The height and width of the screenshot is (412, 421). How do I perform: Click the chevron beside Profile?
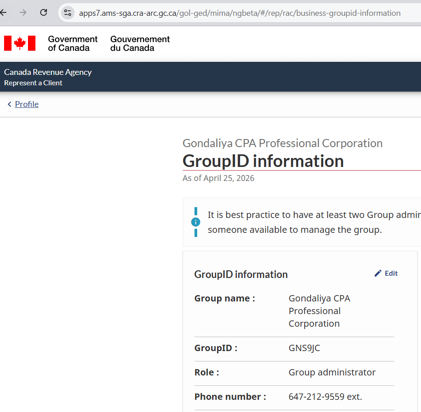[x=9, y=104]
